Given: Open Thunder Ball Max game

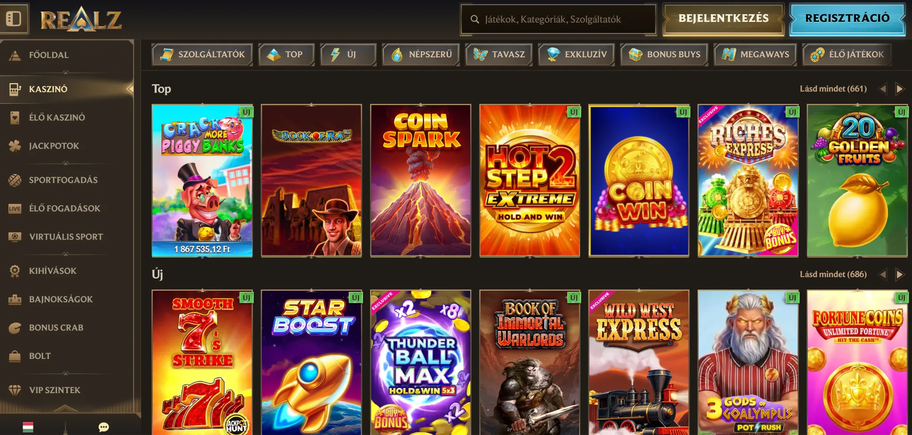Looking at the screenshot, I should point(420,362).
